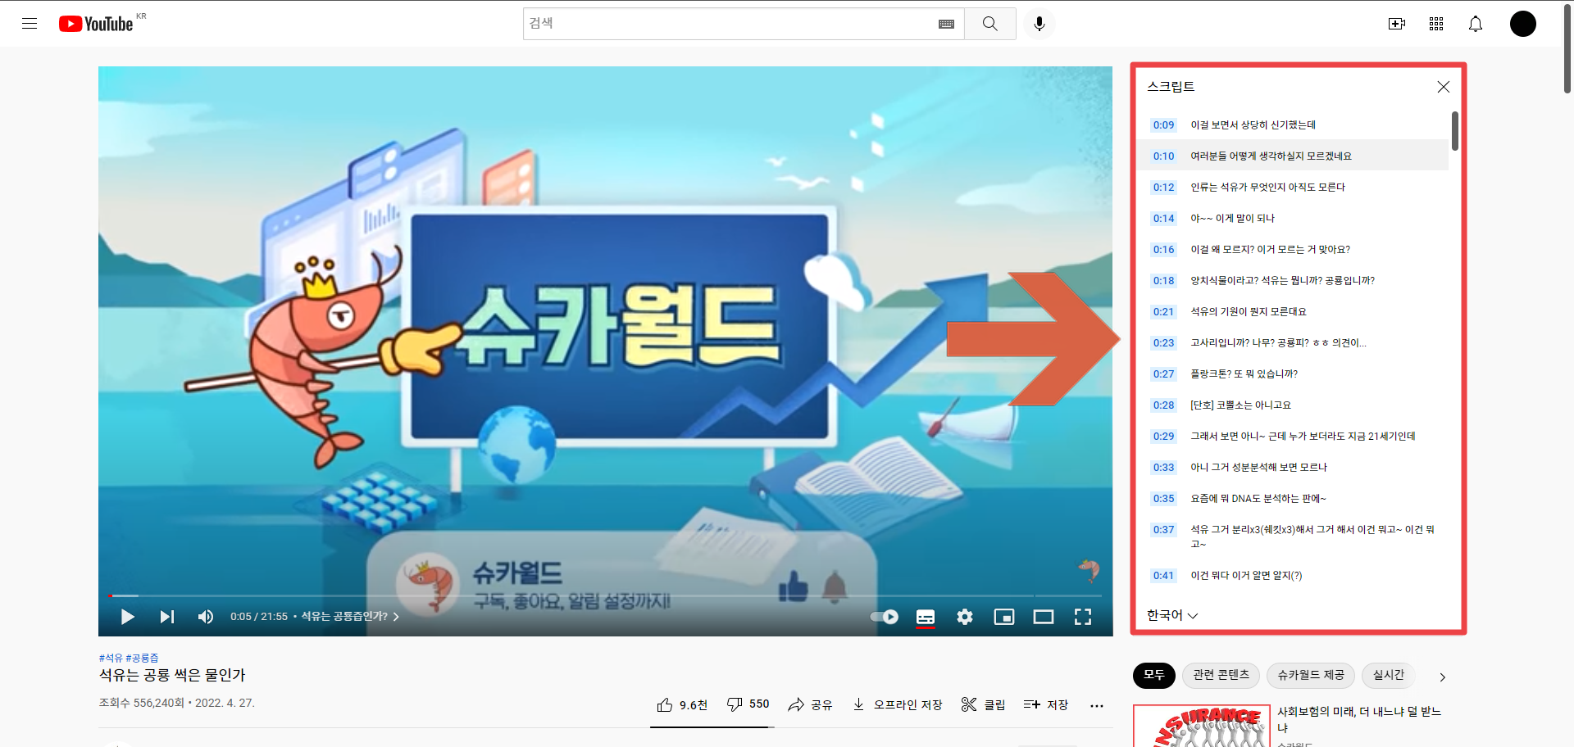Screen dimensions: 1574x747
Task: Open the account avatar menu
Action: coord(1523,24)
